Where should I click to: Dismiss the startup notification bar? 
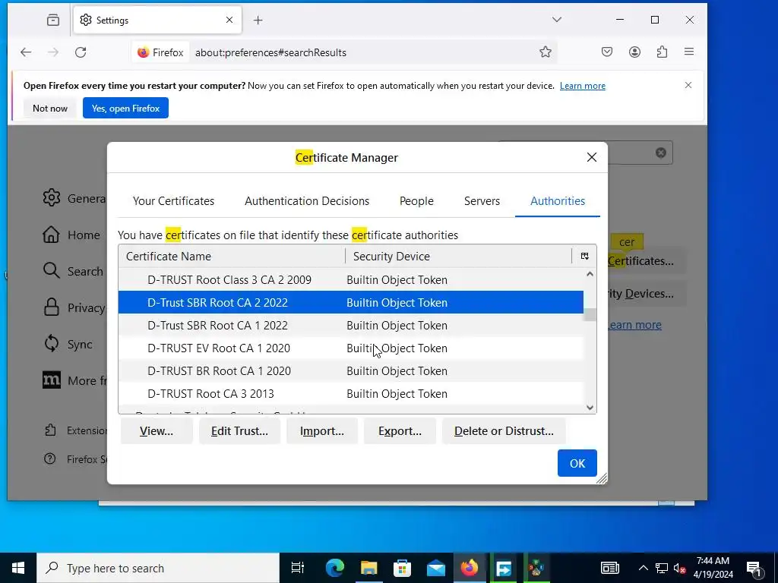(x=688, y=85)
